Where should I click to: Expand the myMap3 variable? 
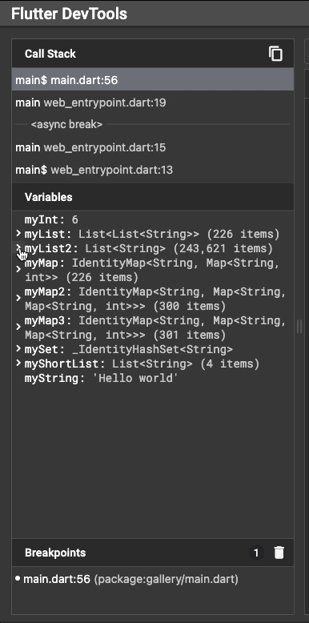[18, 328]
